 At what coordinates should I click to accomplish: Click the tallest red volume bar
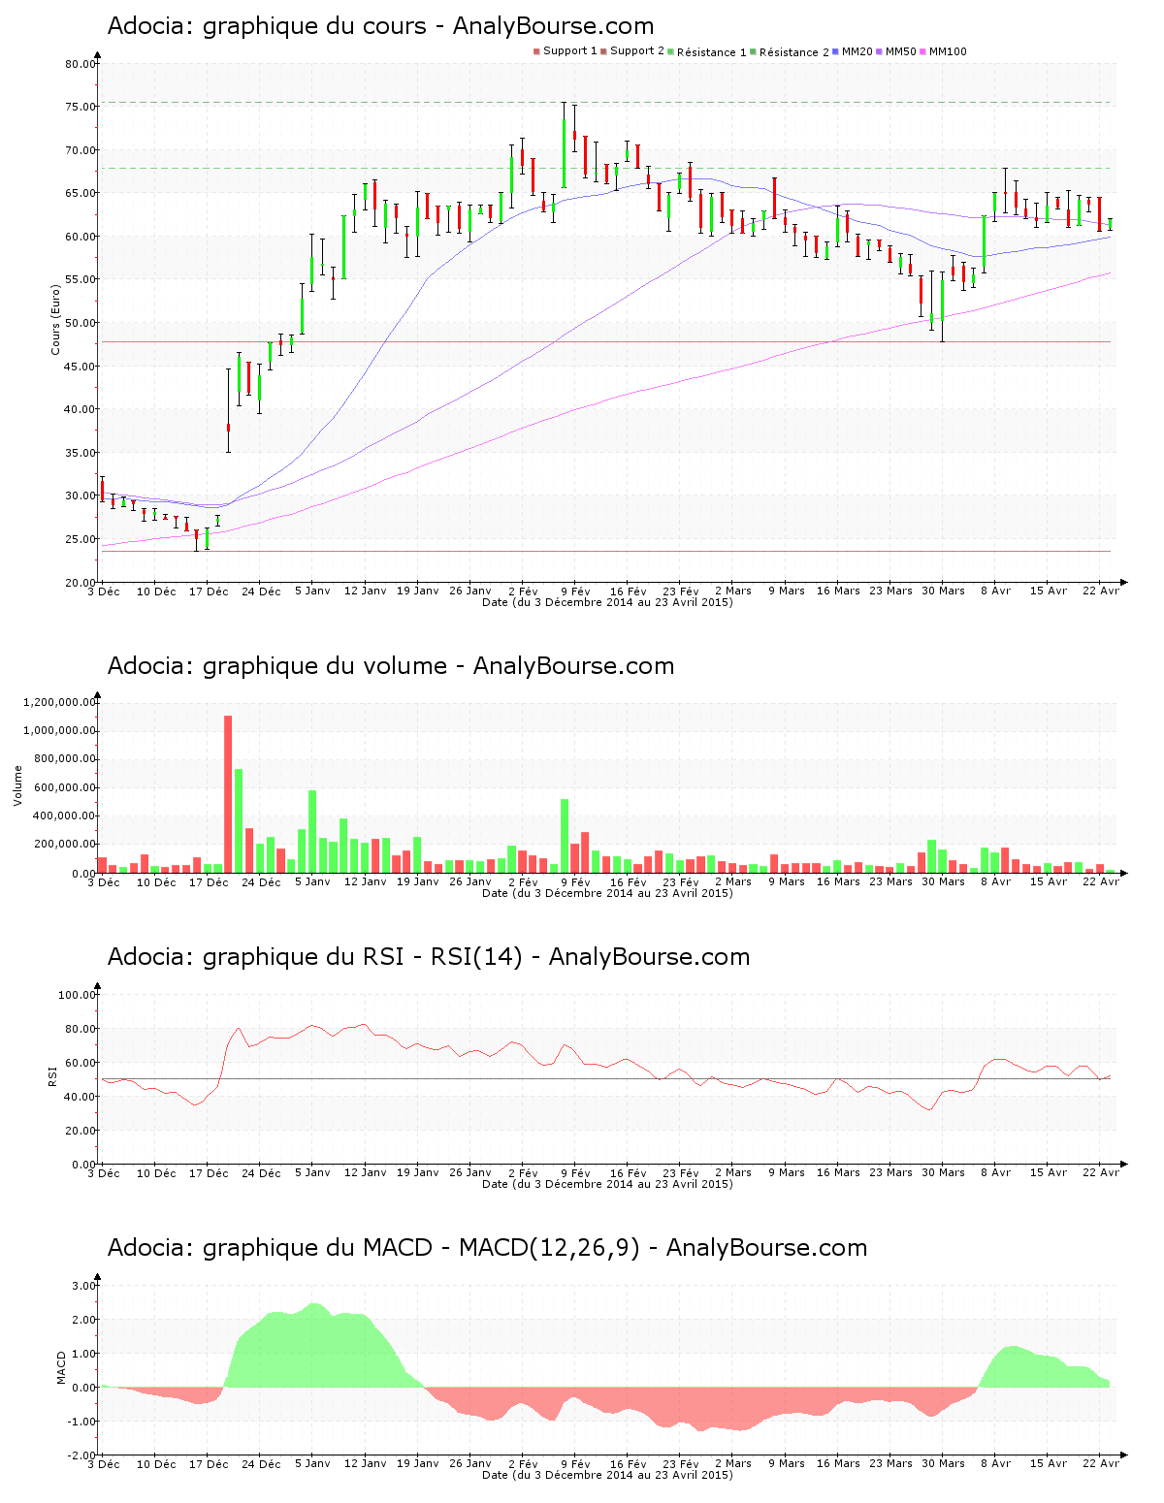228,794
